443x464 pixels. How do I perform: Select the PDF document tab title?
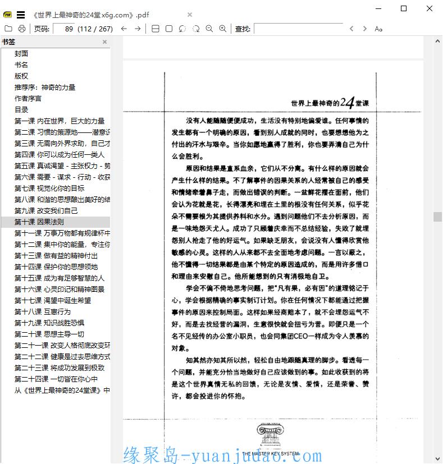pos(91,15)
